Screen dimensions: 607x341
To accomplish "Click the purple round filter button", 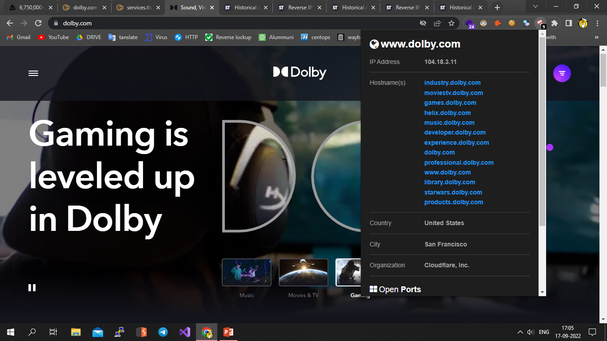I will tap(562, 73).
